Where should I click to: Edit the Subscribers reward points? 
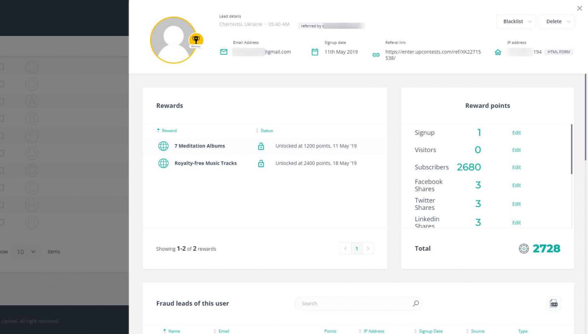(516, 167)
